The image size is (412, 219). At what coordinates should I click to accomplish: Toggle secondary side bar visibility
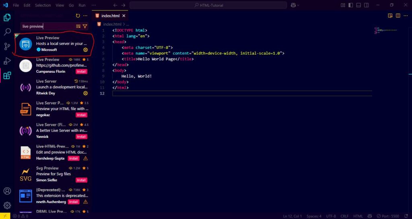pyautogui.click(x=366, y=5)
